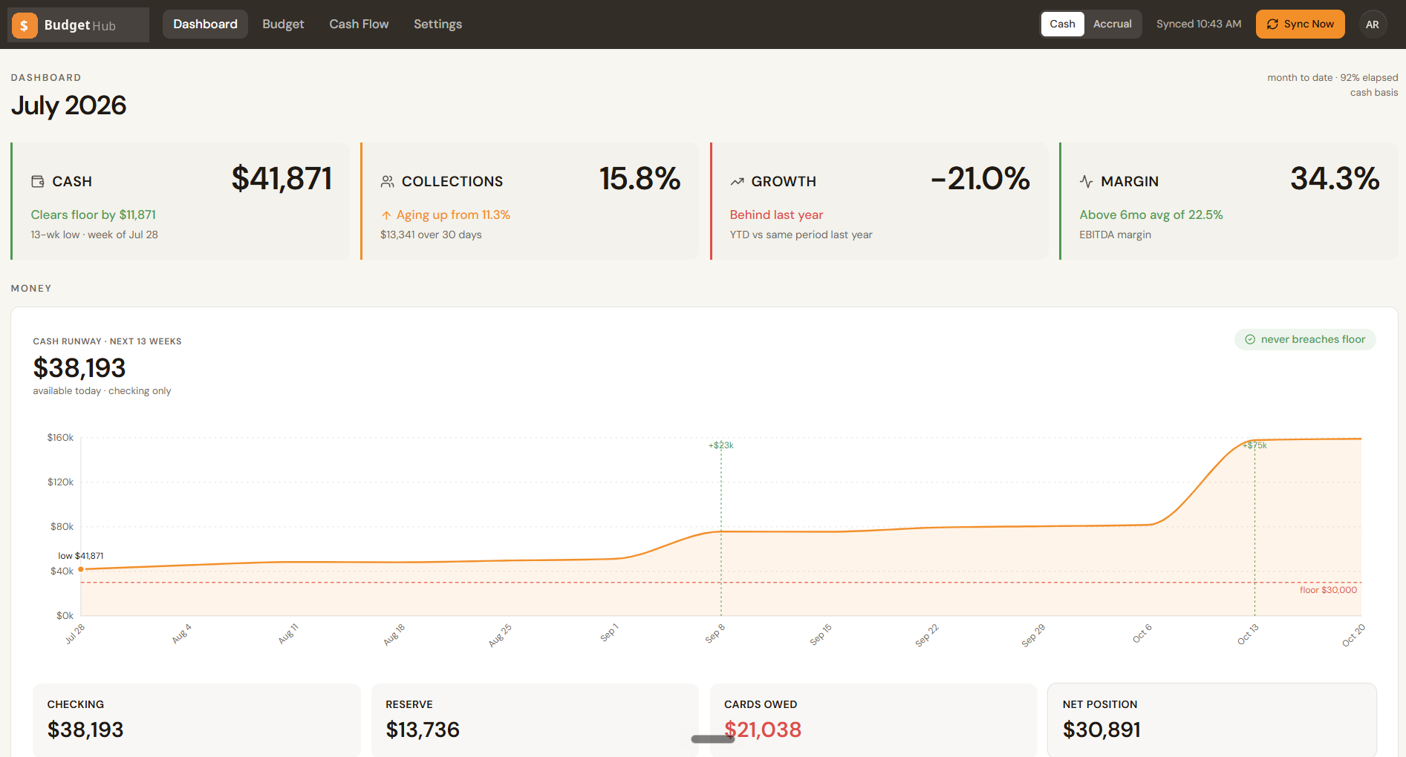Viewport: 1406px width, 757px height.
Task: Click the +$23k marker on the chart
Action: (720, 445)
